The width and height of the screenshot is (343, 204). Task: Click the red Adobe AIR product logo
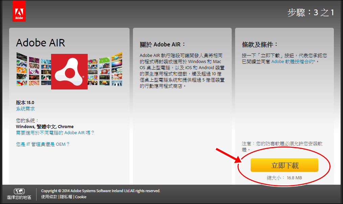[69, 72]
